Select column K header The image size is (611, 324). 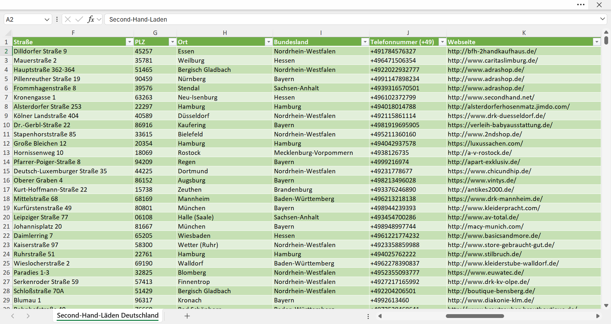click(524, 33)
